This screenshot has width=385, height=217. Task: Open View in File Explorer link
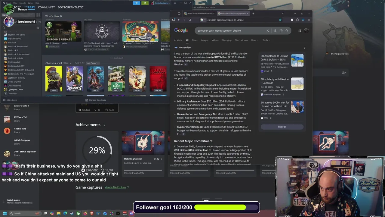click(117, 187)
